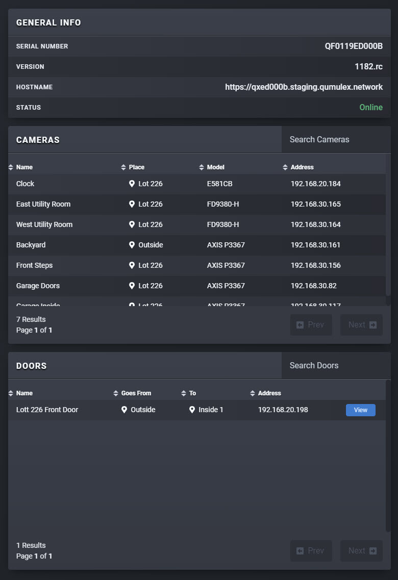This screenshot has height=580, width=398.
Task: Click the pin icon in Front Steps row
Action: point(132,265)
